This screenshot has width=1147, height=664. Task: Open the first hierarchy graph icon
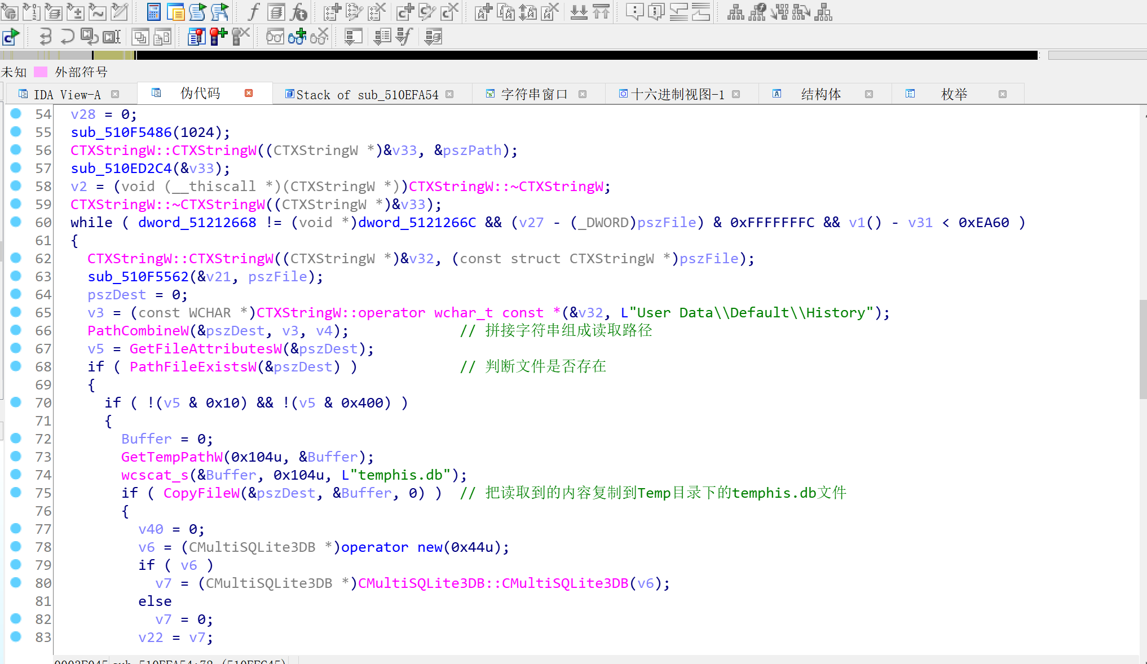pos(735,11)
